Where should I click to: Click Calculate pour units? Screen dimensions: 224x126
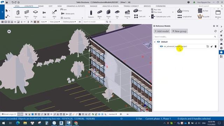coord(161,16)
